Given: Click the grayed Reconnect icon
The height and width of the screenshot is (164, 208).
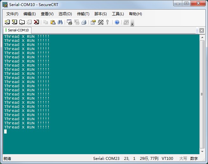Looking at the screenshot, I should [29, 22].
